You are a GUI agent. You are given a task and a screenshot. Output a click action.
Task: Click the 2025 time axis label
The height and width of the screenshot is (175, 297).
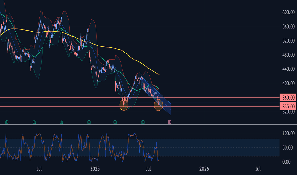coord(95,169)
